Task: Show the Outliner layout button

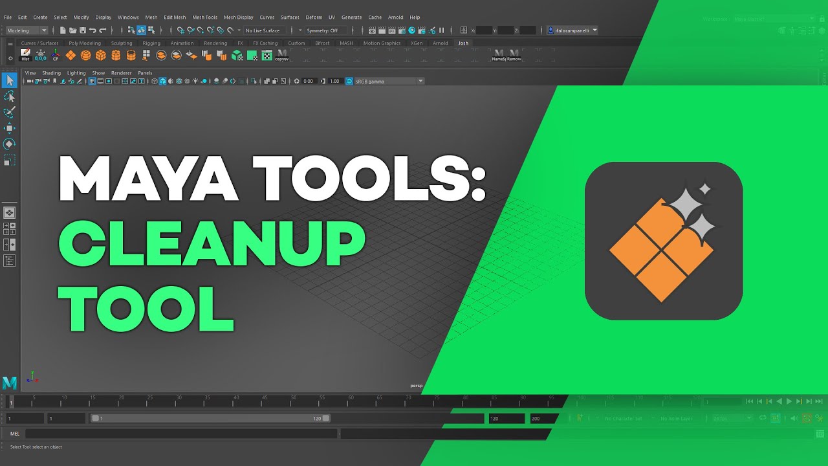Action: pyautogui.click(x=10, y=261)
